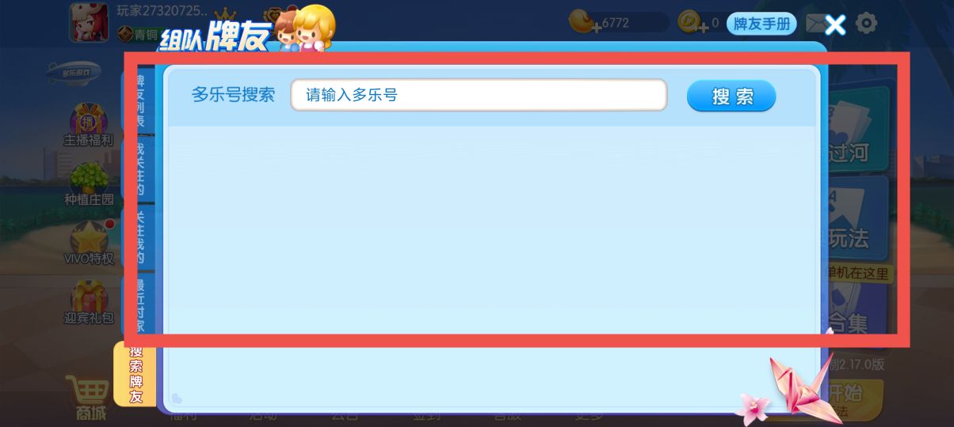Switch to the 我关注的 tab
Viewport: 954px width, 427px height.
[x=139, y=168]
